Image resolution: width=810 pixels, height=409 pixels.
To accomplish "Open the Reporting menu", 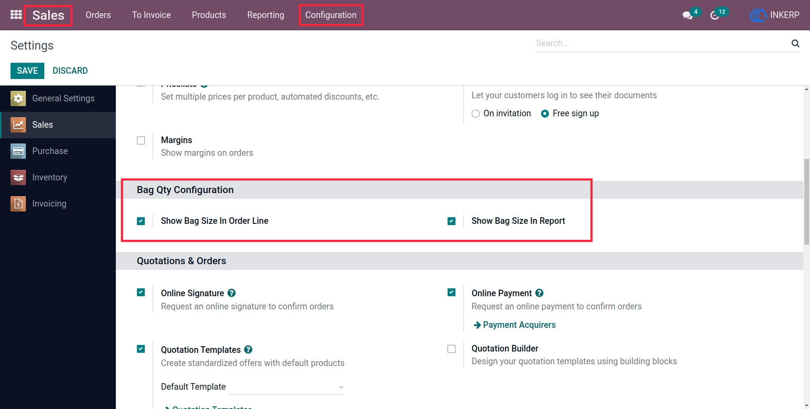I will click(265, 15).
